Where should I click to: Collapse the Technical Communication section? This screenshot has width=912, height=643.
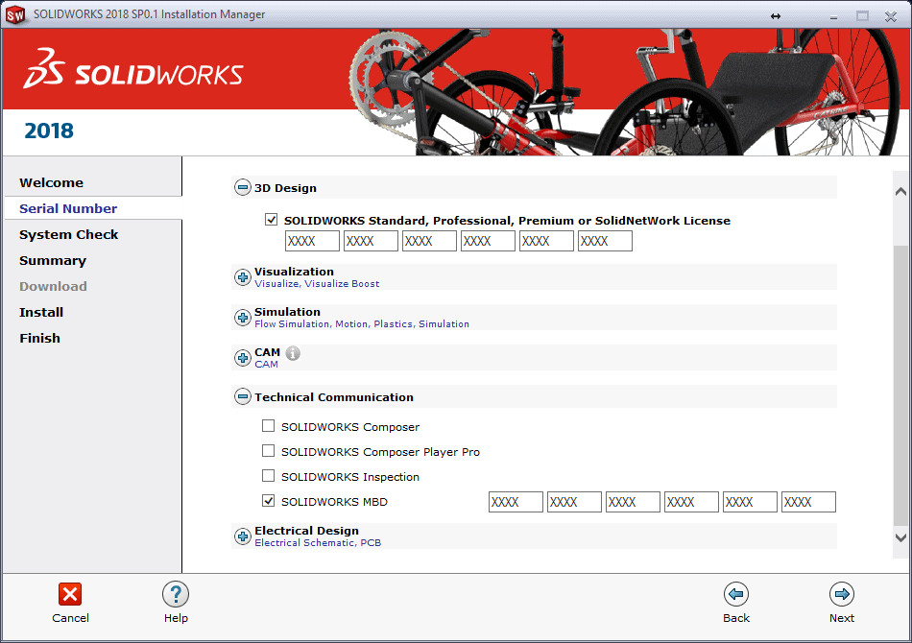(x=242, y=397)
